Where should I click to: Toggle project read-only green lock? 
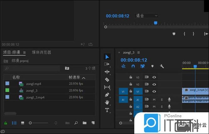coord(6,123)
